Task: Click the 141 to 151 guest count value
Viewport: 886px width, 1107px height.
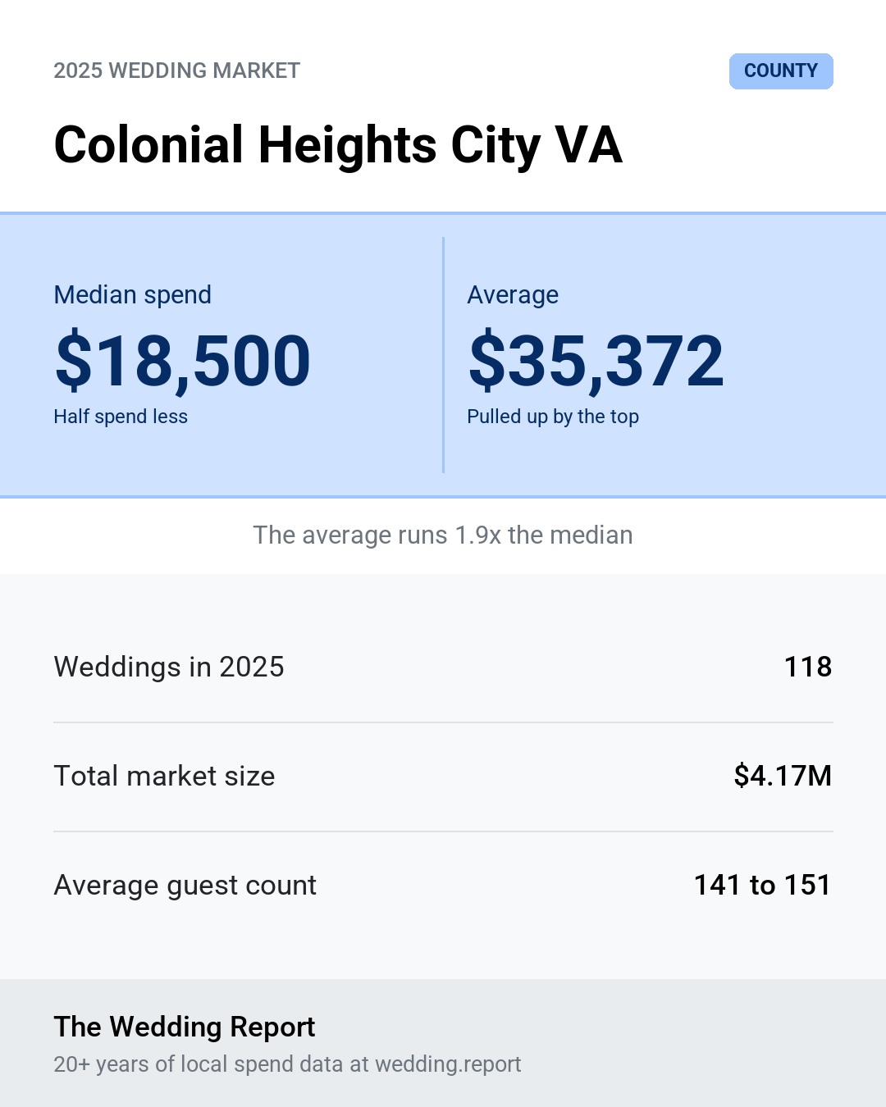Action: [763, 885]
